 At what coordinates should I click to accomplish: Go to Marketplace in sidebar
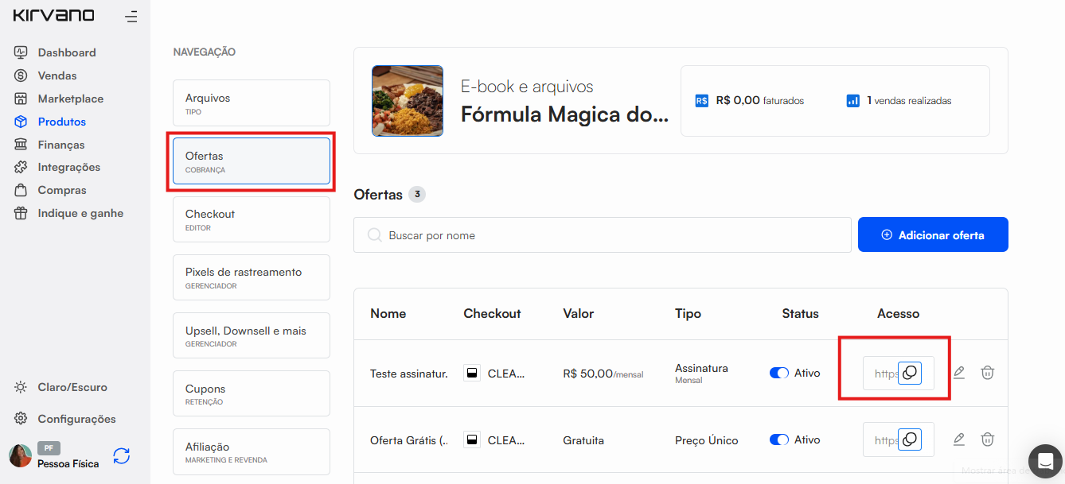(70, 99)
